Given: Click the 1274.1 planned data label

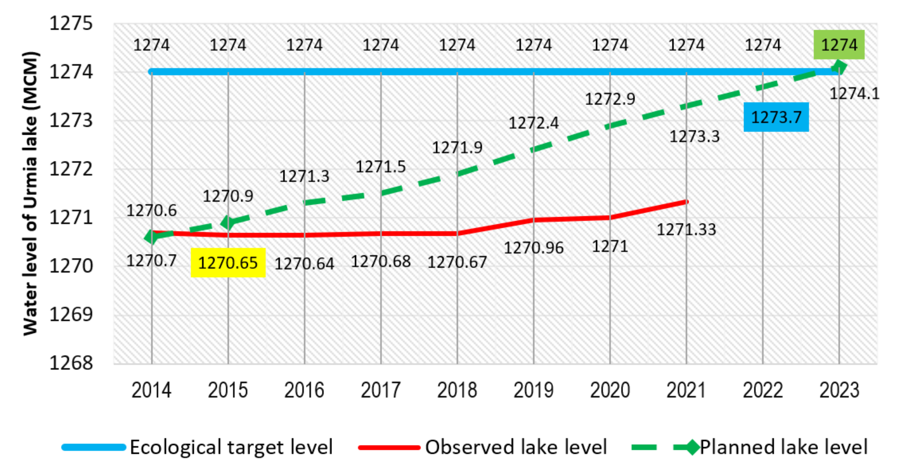Looking at the screenshot, I should pyautogui.click(x=854, y=94).
